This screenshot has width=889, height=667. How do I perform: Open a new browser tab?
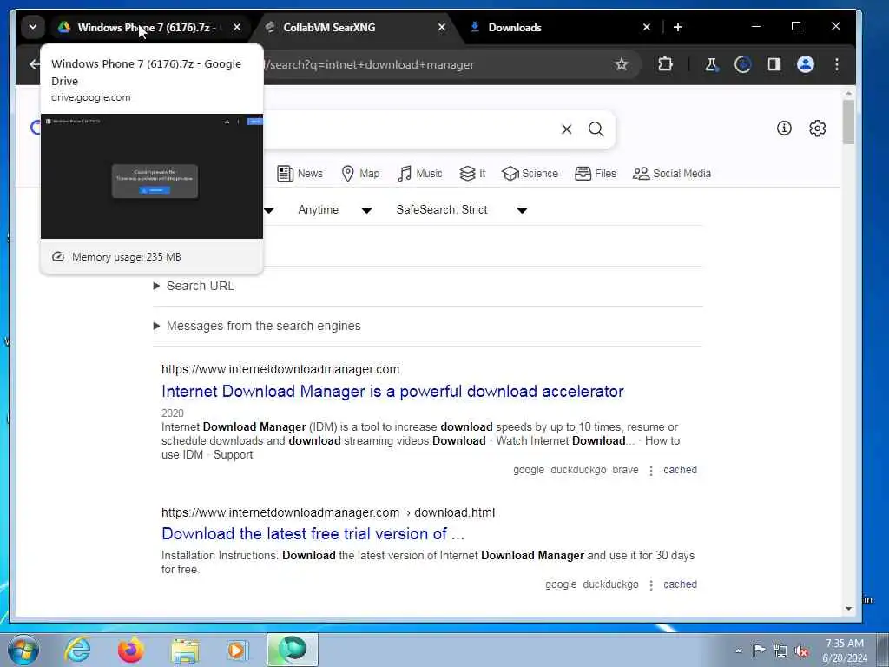pos(678,27)
